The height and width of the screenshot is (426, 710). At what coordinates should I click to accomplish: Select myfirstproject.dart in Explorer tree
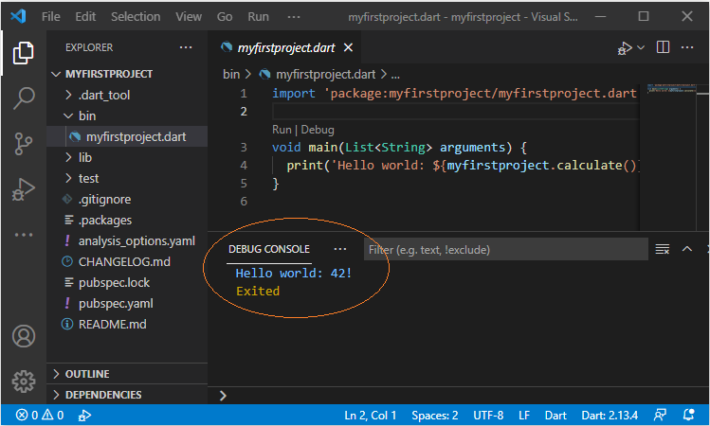[127, 136]
